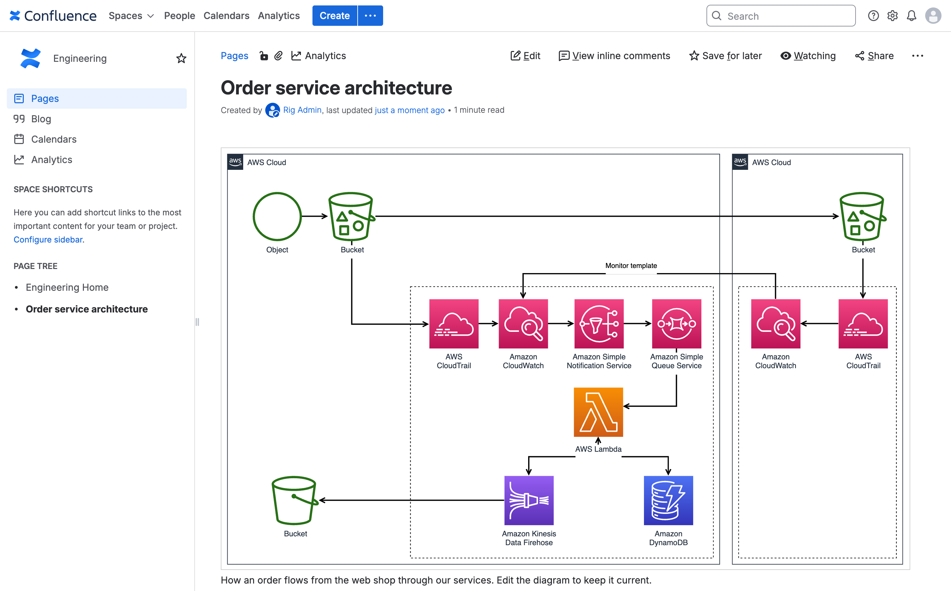Click the Confluence logo in the header

click(x=53, y=16)
